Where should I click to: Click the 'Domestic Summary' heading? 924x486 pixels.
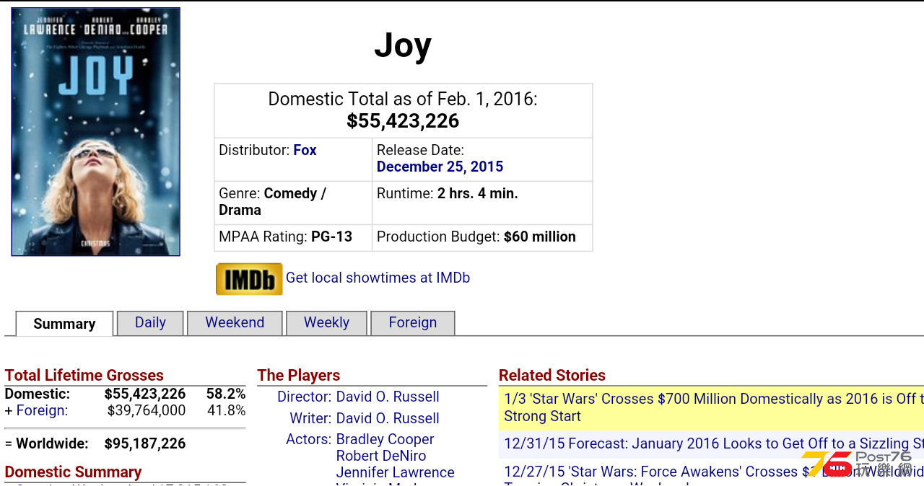pyautogui.click(x=73, y=472)
